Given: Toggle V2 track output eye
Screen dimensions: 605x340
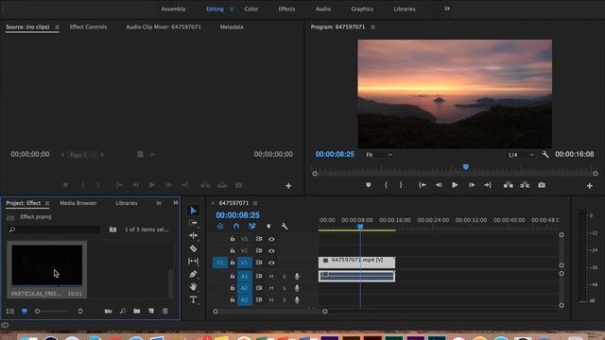Looking at the screenshot, I should [x=271, y=251].
